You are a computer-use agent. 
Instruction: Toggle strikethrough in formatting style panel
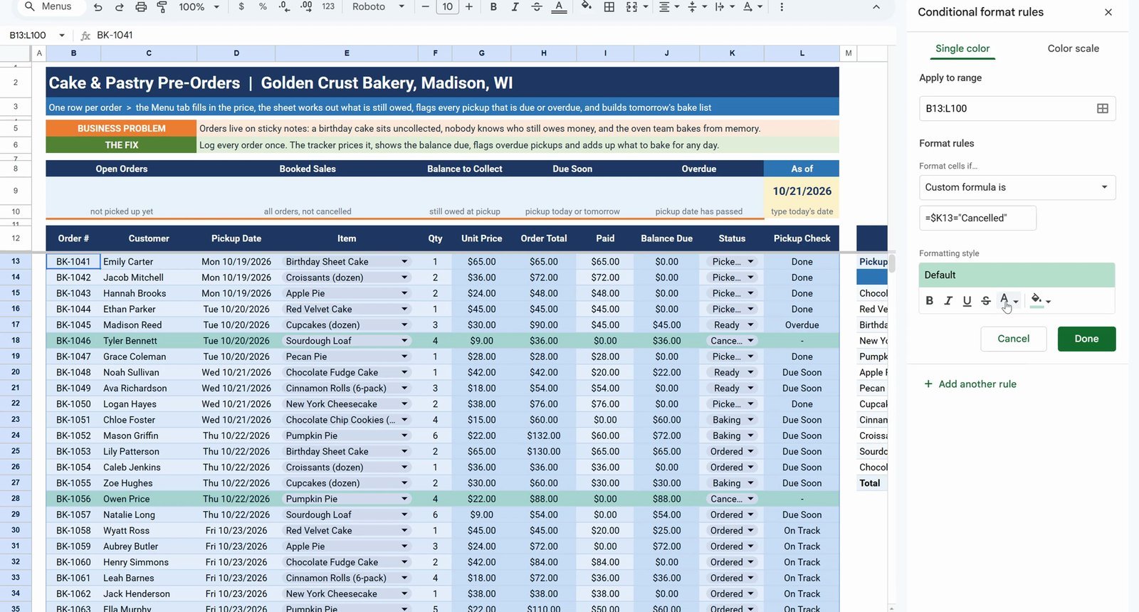[x=986, y=301]
